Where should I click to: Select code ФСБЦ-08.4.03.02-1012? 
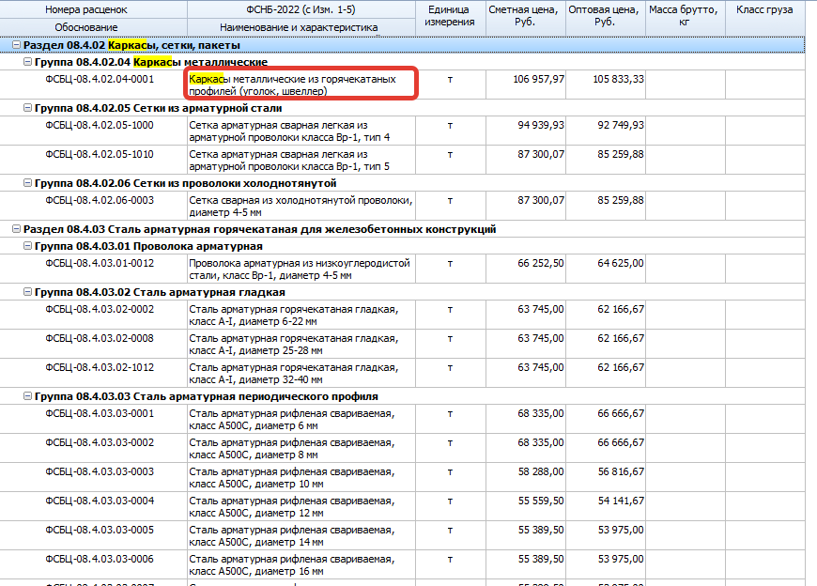click(100, 367)
